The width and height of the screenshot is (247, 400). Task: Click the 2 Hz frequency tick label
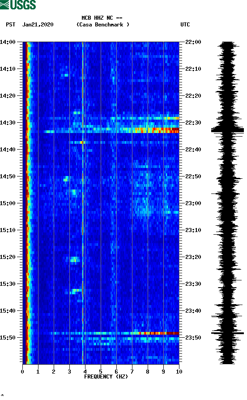coord(54,371)
